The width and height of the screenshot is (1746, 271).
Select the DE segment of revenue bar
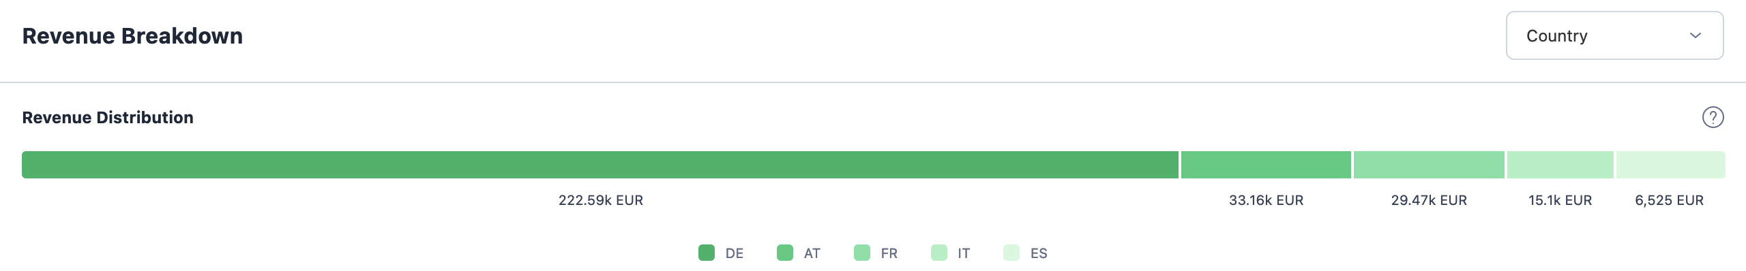(x=600, y=165)
